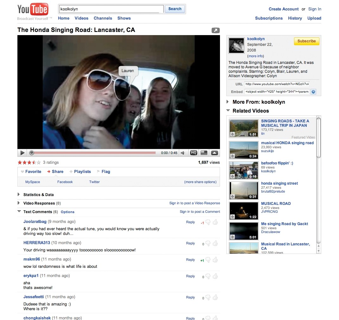Click the video seek handle
Screen dimensions: 339x320
(x=32, y=153)
